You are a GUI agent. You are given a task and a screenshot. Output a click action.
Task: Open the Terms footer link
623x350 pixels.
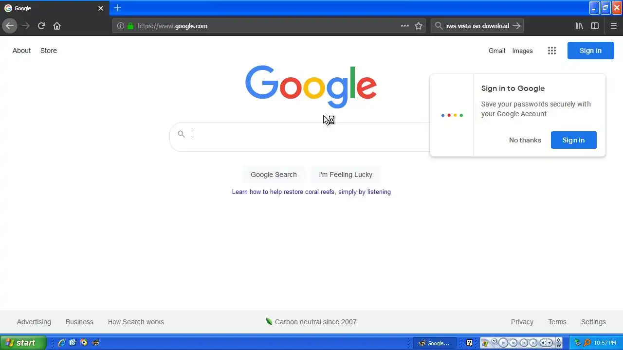click(557, 322)
